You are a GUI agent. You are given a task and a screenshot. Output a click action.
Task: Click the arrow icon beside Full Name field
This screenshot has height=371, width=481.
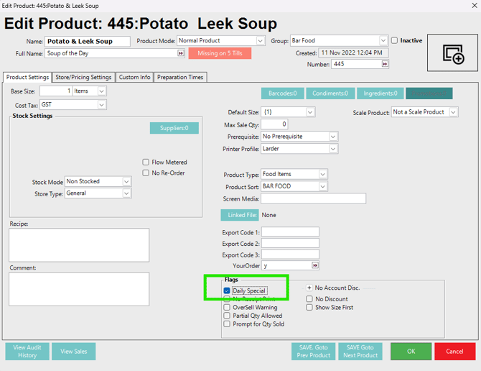pyautogui.click(x=181, y=53)
